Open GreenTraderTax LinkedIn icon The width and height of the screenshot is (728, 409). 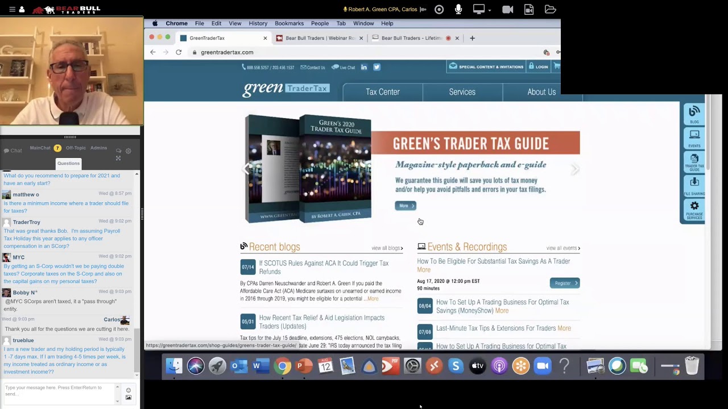click(x=364, y=67)
